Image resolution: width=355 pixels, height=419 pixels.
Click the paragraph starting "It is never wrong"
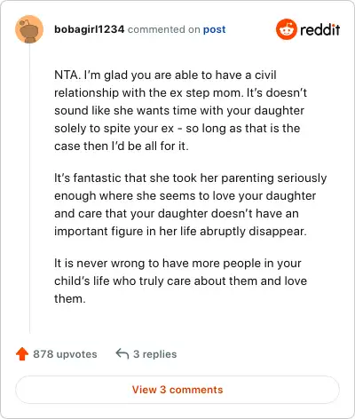click(180, 281)
